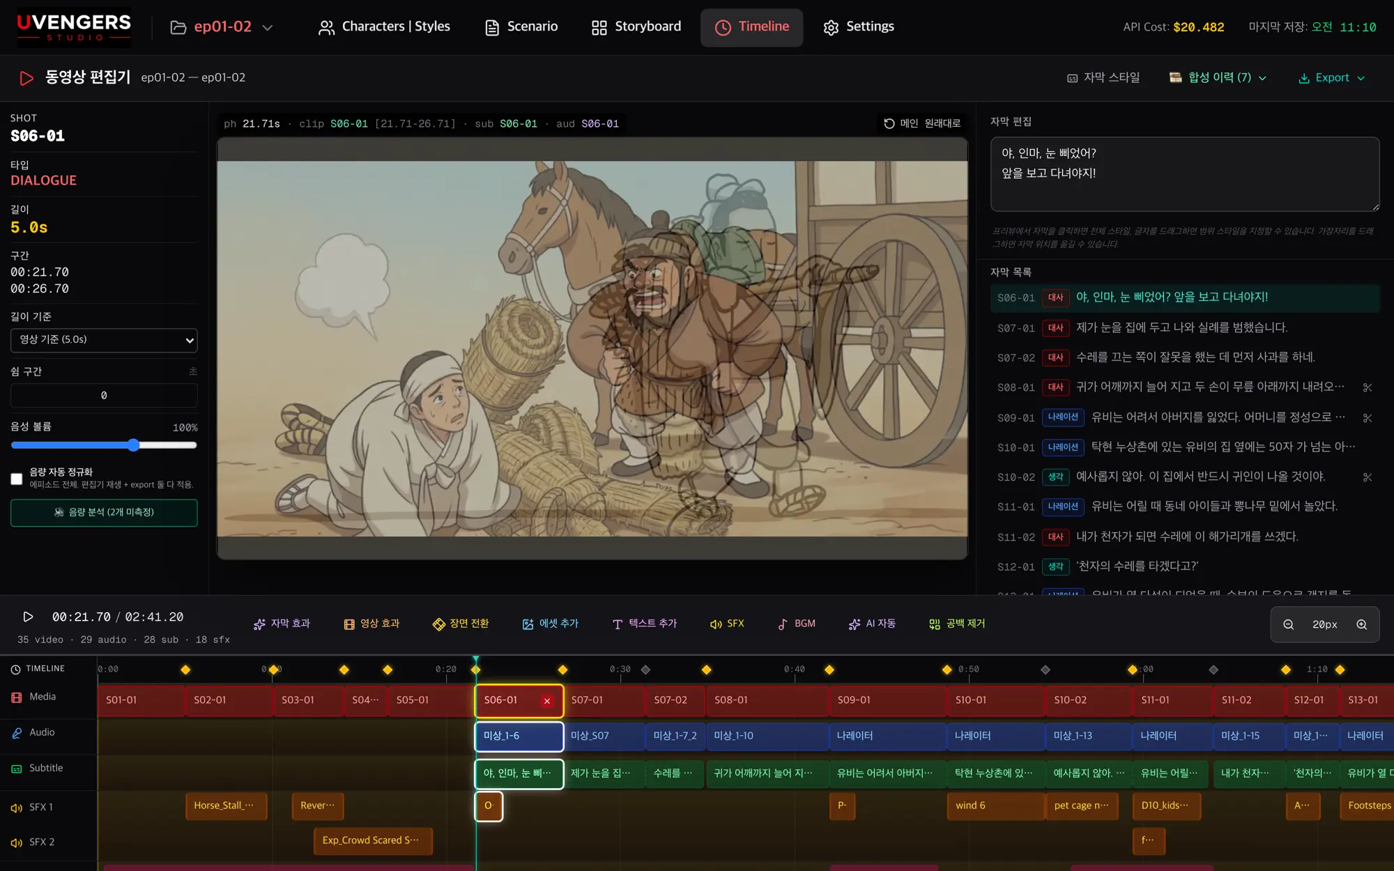
Task: Click the 자막 편집 subtitle text area
Action: [1185, 174]
